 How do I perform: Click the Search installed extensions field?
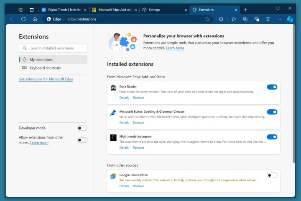click(53, 48)
